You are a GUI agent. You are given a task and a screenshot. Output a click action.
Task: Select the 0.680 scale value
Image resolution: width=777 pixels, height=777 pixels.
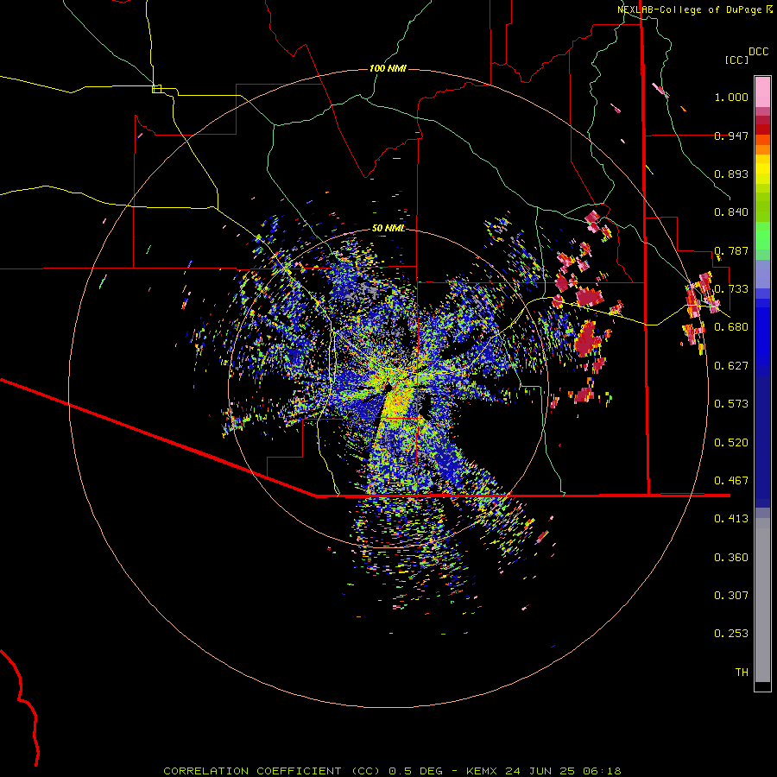coord(731,327)
